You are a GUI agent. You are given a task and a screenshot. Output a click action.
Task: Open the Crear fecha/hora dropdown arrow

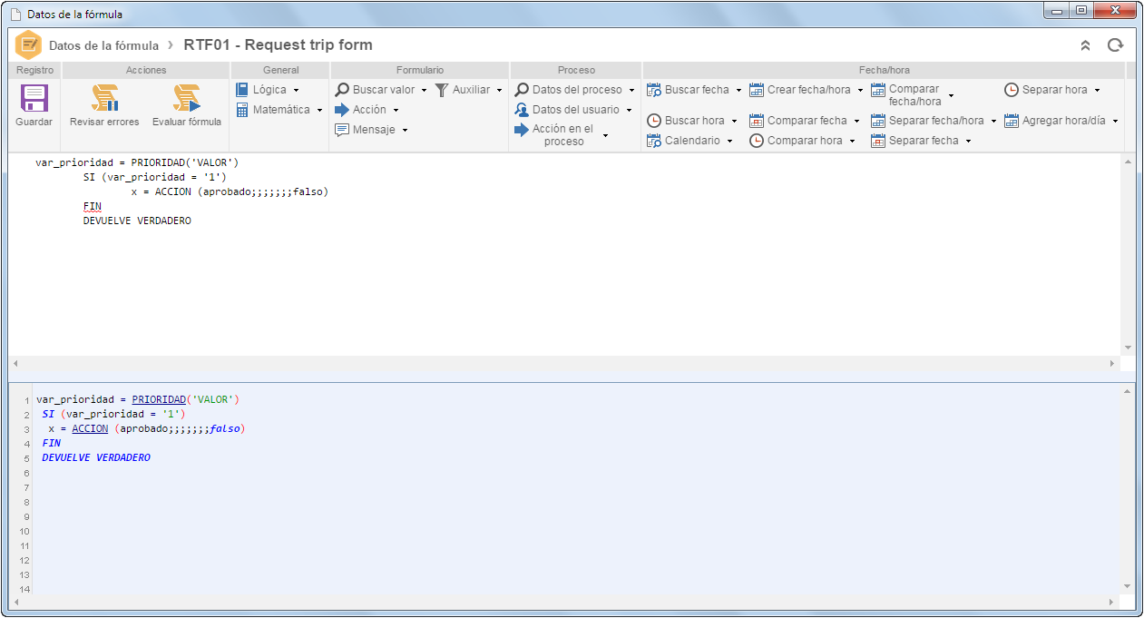click(x=860, y=91)
